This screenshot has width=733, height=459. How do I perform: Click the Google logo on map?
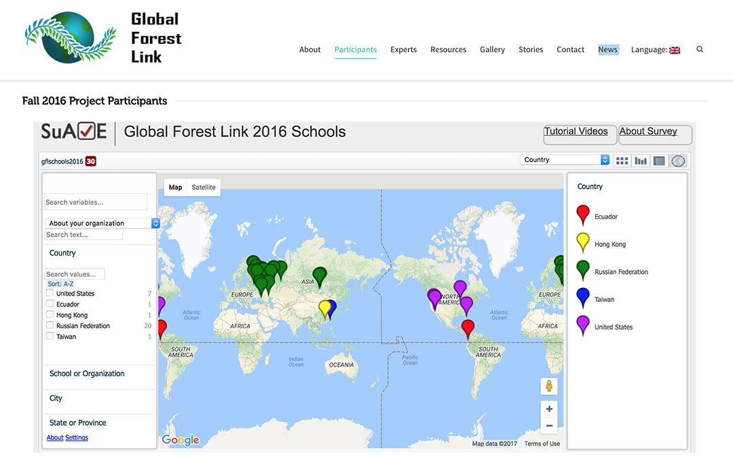click(181, 440)
